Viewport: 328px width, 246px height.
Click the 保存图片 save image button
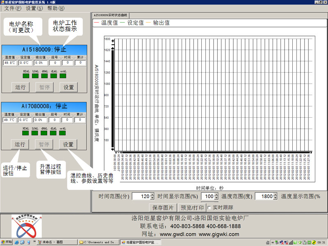pos(163,207)
